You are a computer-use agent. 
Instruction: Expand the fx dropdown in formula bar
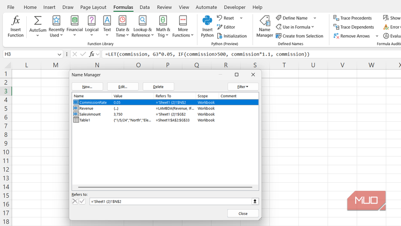tap(98, 55)
